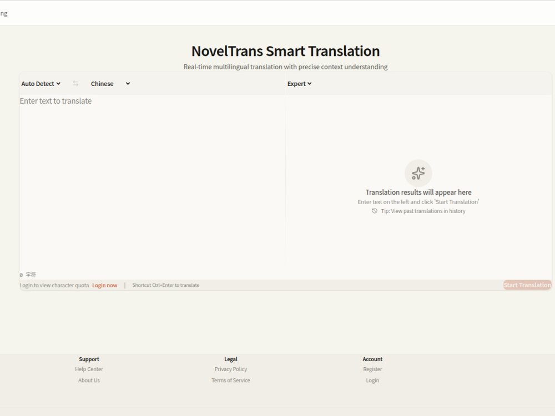Click the Register footer link

point(372,369)
